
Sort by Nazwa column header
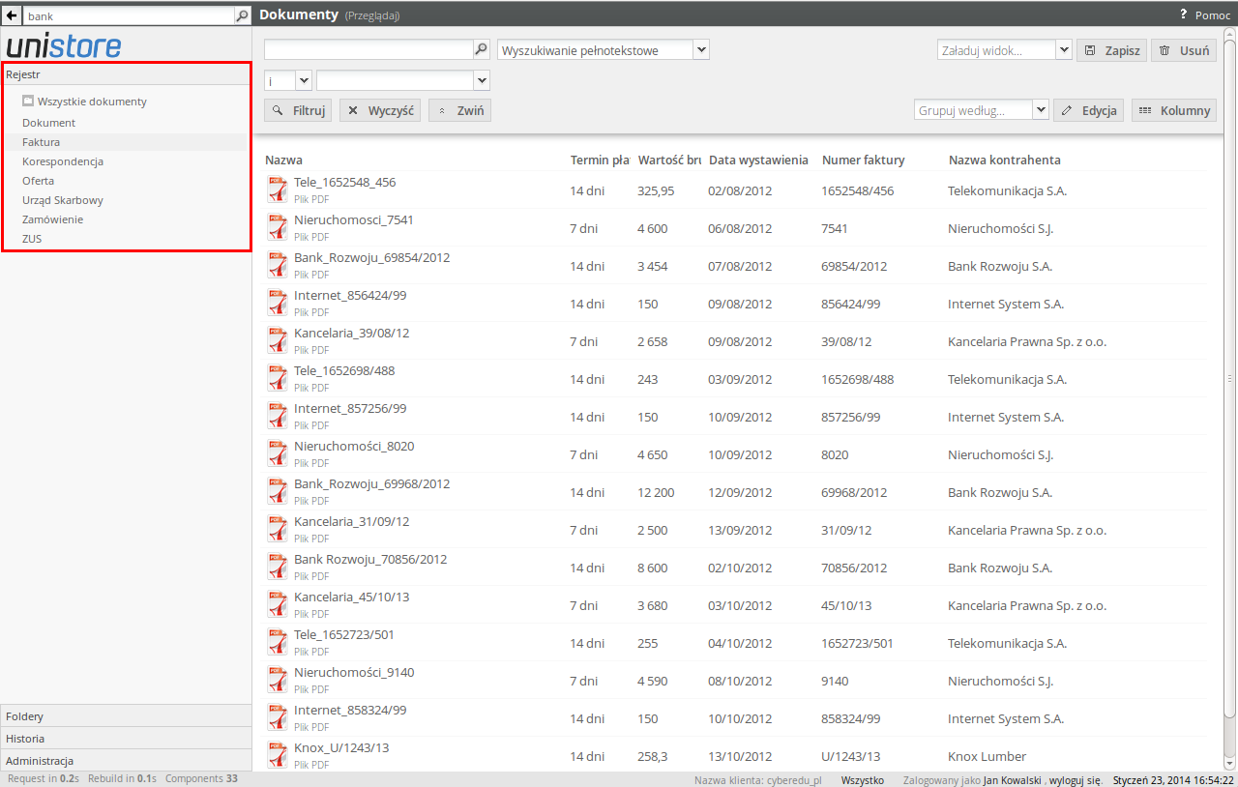coord(284,160)
